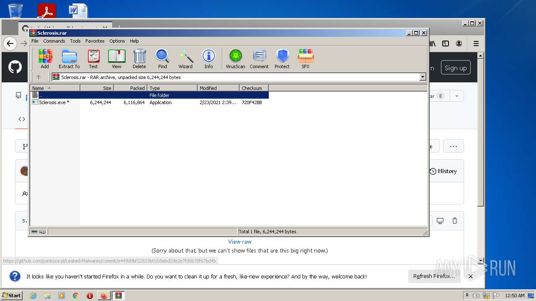Expand the archive path dropdown arrow
The height and width of the screenshot is (301, 536).
point(423,77)
